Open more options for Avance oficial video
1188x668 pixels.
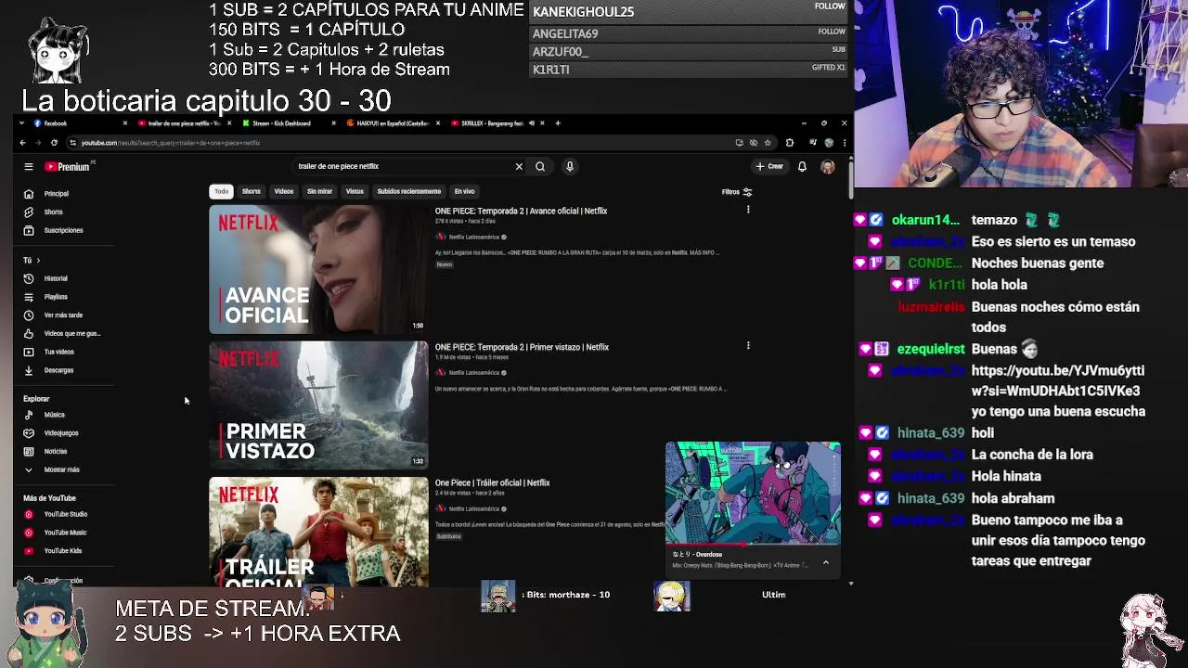748,210
